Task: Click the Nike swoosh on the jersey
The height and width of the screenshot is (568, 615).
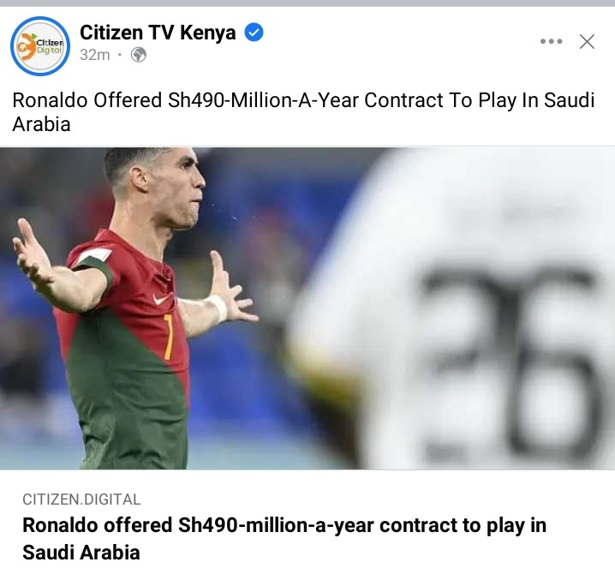Action: 163,299
